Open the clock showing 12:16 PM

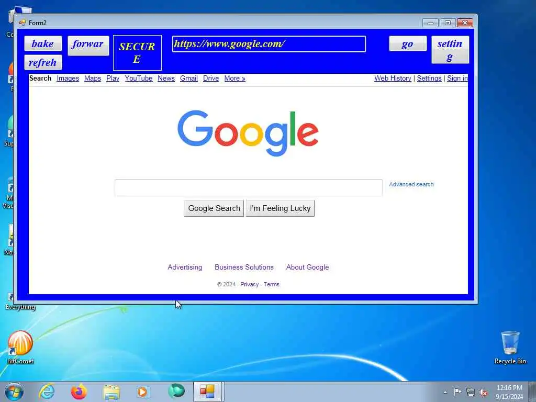(509, 392)
